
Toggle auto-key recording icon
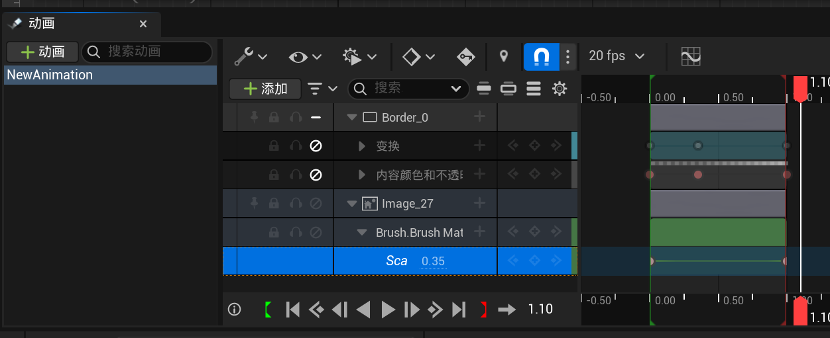pos(466,57)
